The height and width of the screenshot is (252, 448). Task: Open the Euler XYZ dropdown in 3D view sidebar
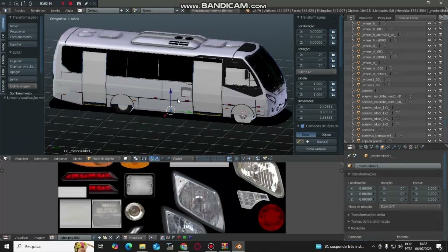(x=316, y=72)
